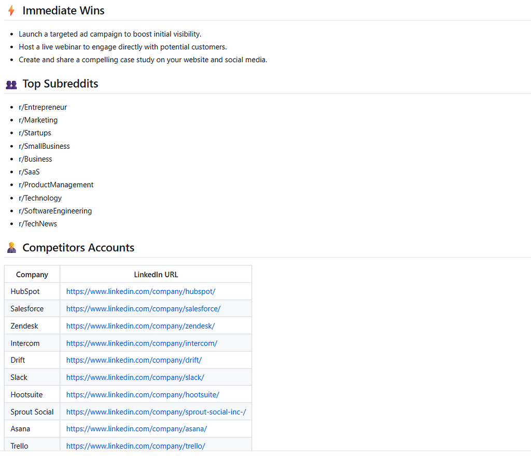This screenshot has width=531, height=457.
Task: Click the lightning bolt icon beside Immediate Wins
Action: [11, 10]
